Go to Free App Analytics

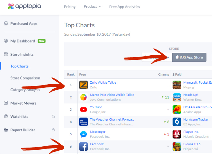pos(125,6)
